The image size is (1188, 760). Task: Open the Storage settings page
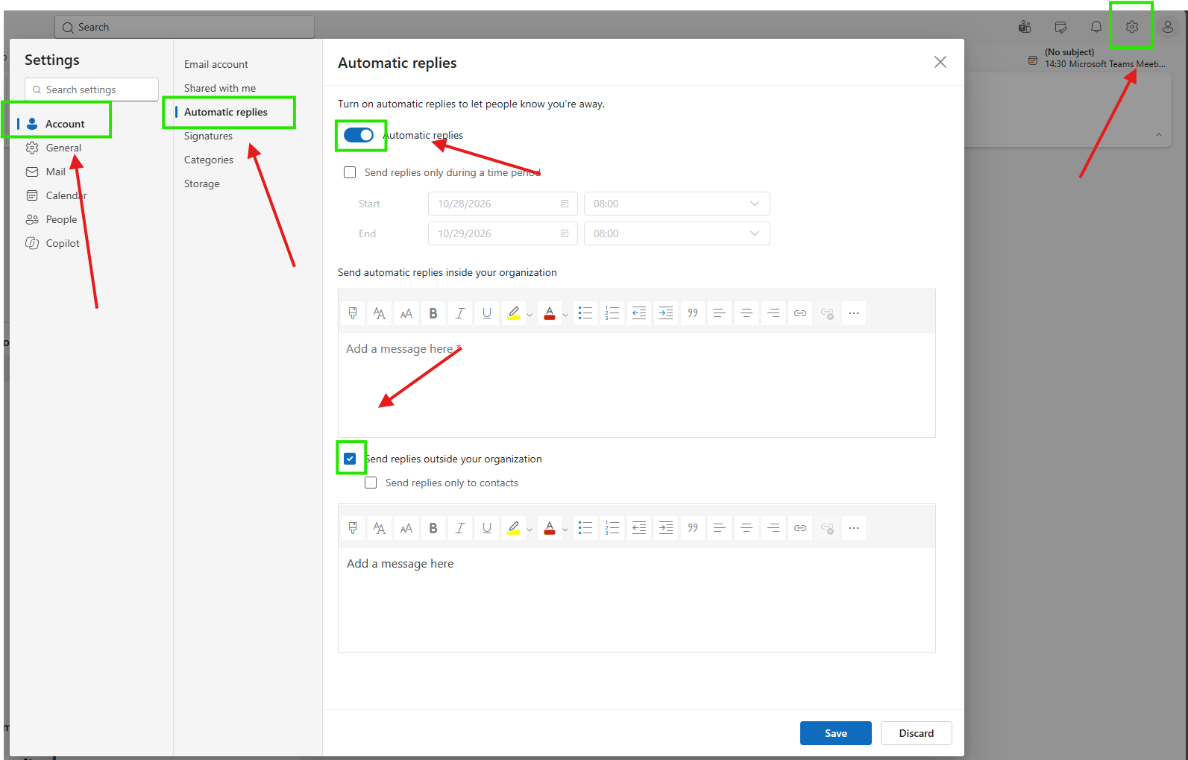(202, 183)
